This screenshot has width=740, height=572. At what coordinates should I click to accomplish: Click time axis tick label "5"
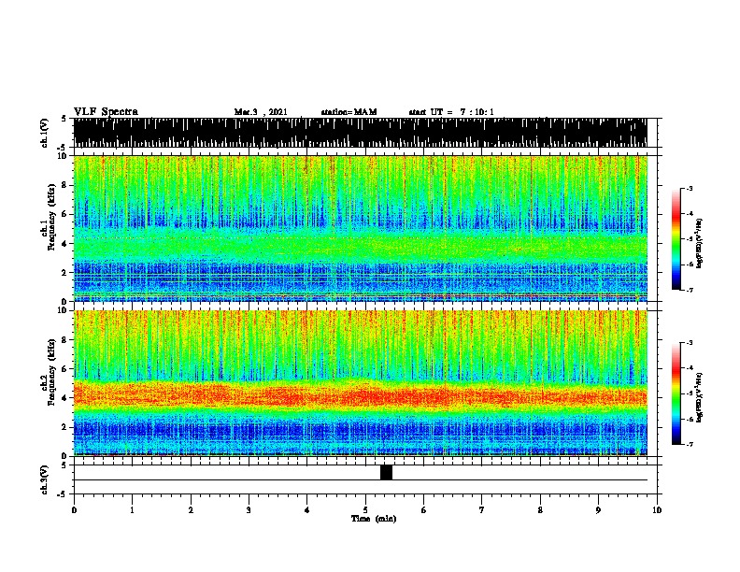365,510
